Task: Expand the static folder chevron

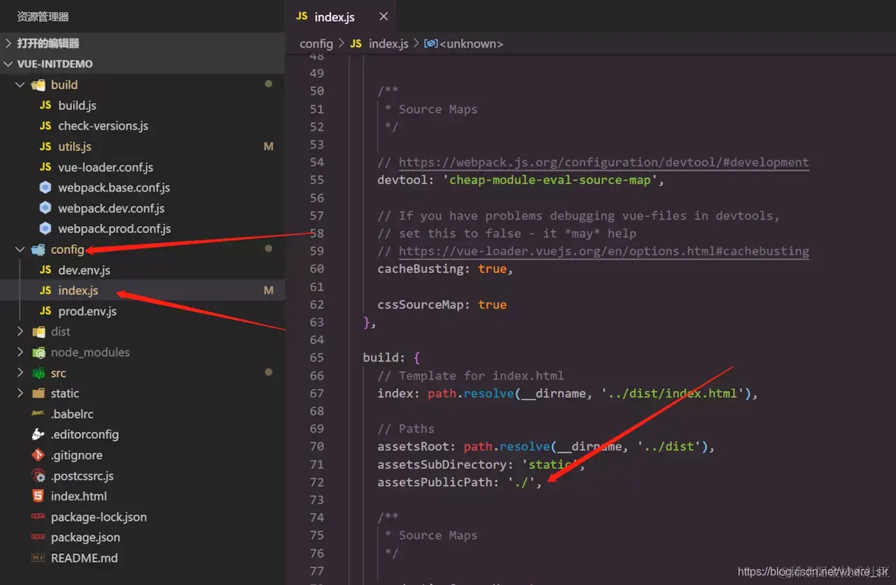Action: point(20,393)
